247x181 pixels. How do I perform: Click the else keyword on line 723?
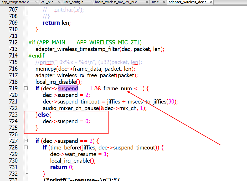coord(43,115)
